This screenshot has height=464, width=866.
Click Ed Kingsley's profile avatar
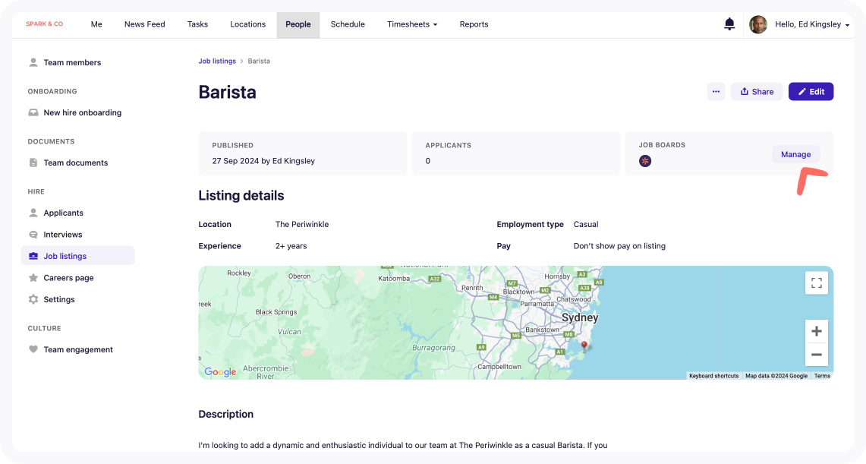[757, 24]
